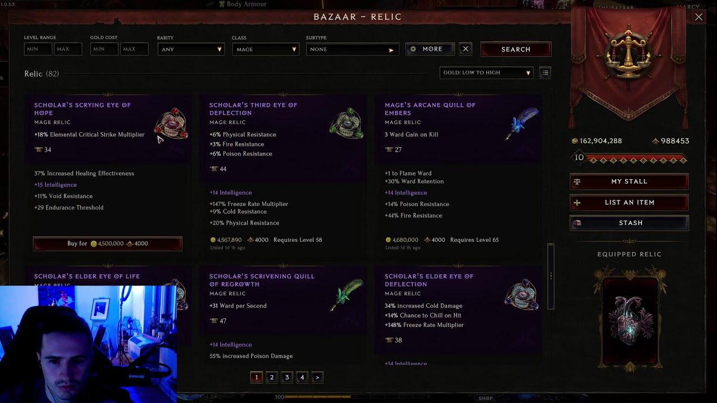The width and height of the screenshot is (717, 403).
Task: Toggle the More filters button
Action: pos(430,49)
